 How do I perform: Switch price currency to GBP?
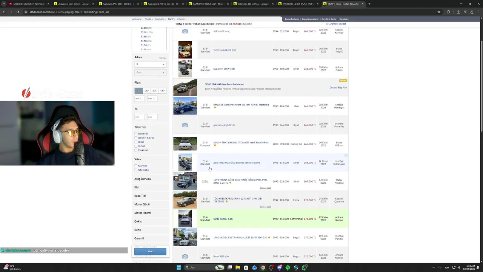click(162, 91)
